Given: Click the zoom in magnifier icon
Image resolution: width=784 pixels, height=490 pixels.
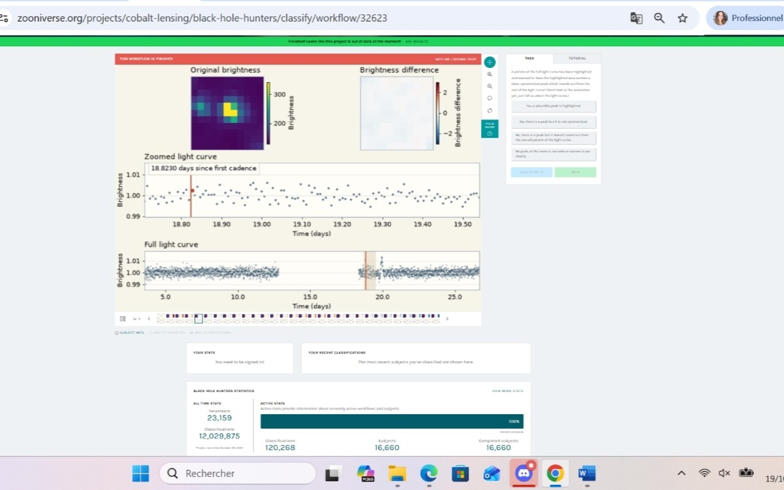Looking at the screenshot, I should coord(489,74).
